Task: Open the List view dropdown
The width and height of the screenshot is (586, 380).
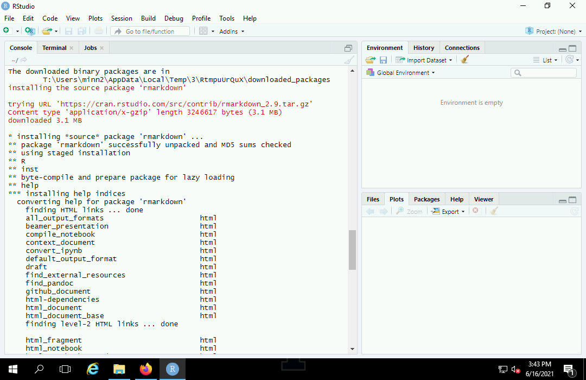Action: point(545,60)
